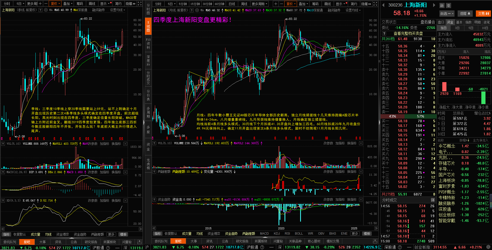Screen dimensions: 492x250
Task: Click the orange 交易 button
Action: 483,14
